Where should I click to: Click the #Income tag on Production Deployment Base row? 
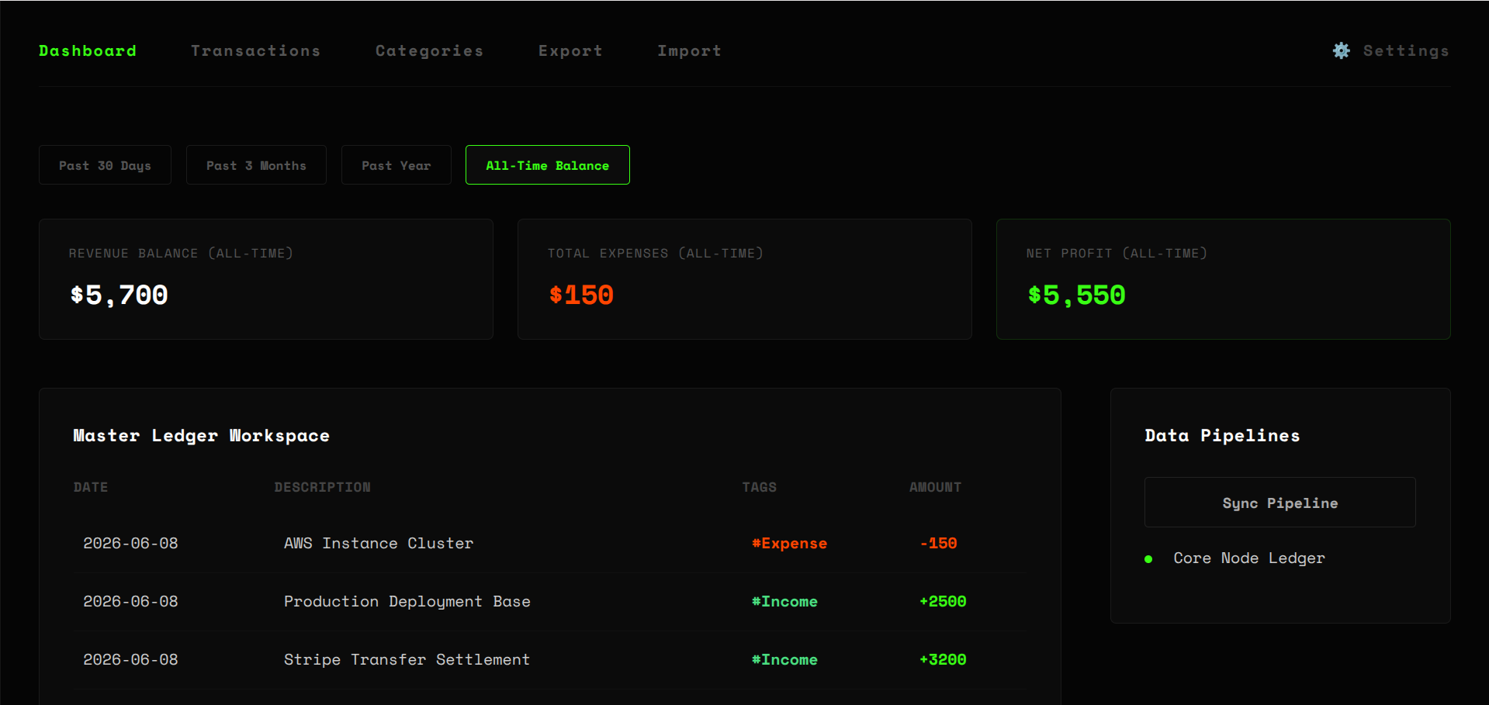784,602
